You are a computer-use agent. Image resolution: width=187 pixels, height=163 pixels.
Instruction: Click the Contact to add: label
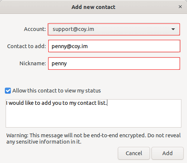pos(27,46)
